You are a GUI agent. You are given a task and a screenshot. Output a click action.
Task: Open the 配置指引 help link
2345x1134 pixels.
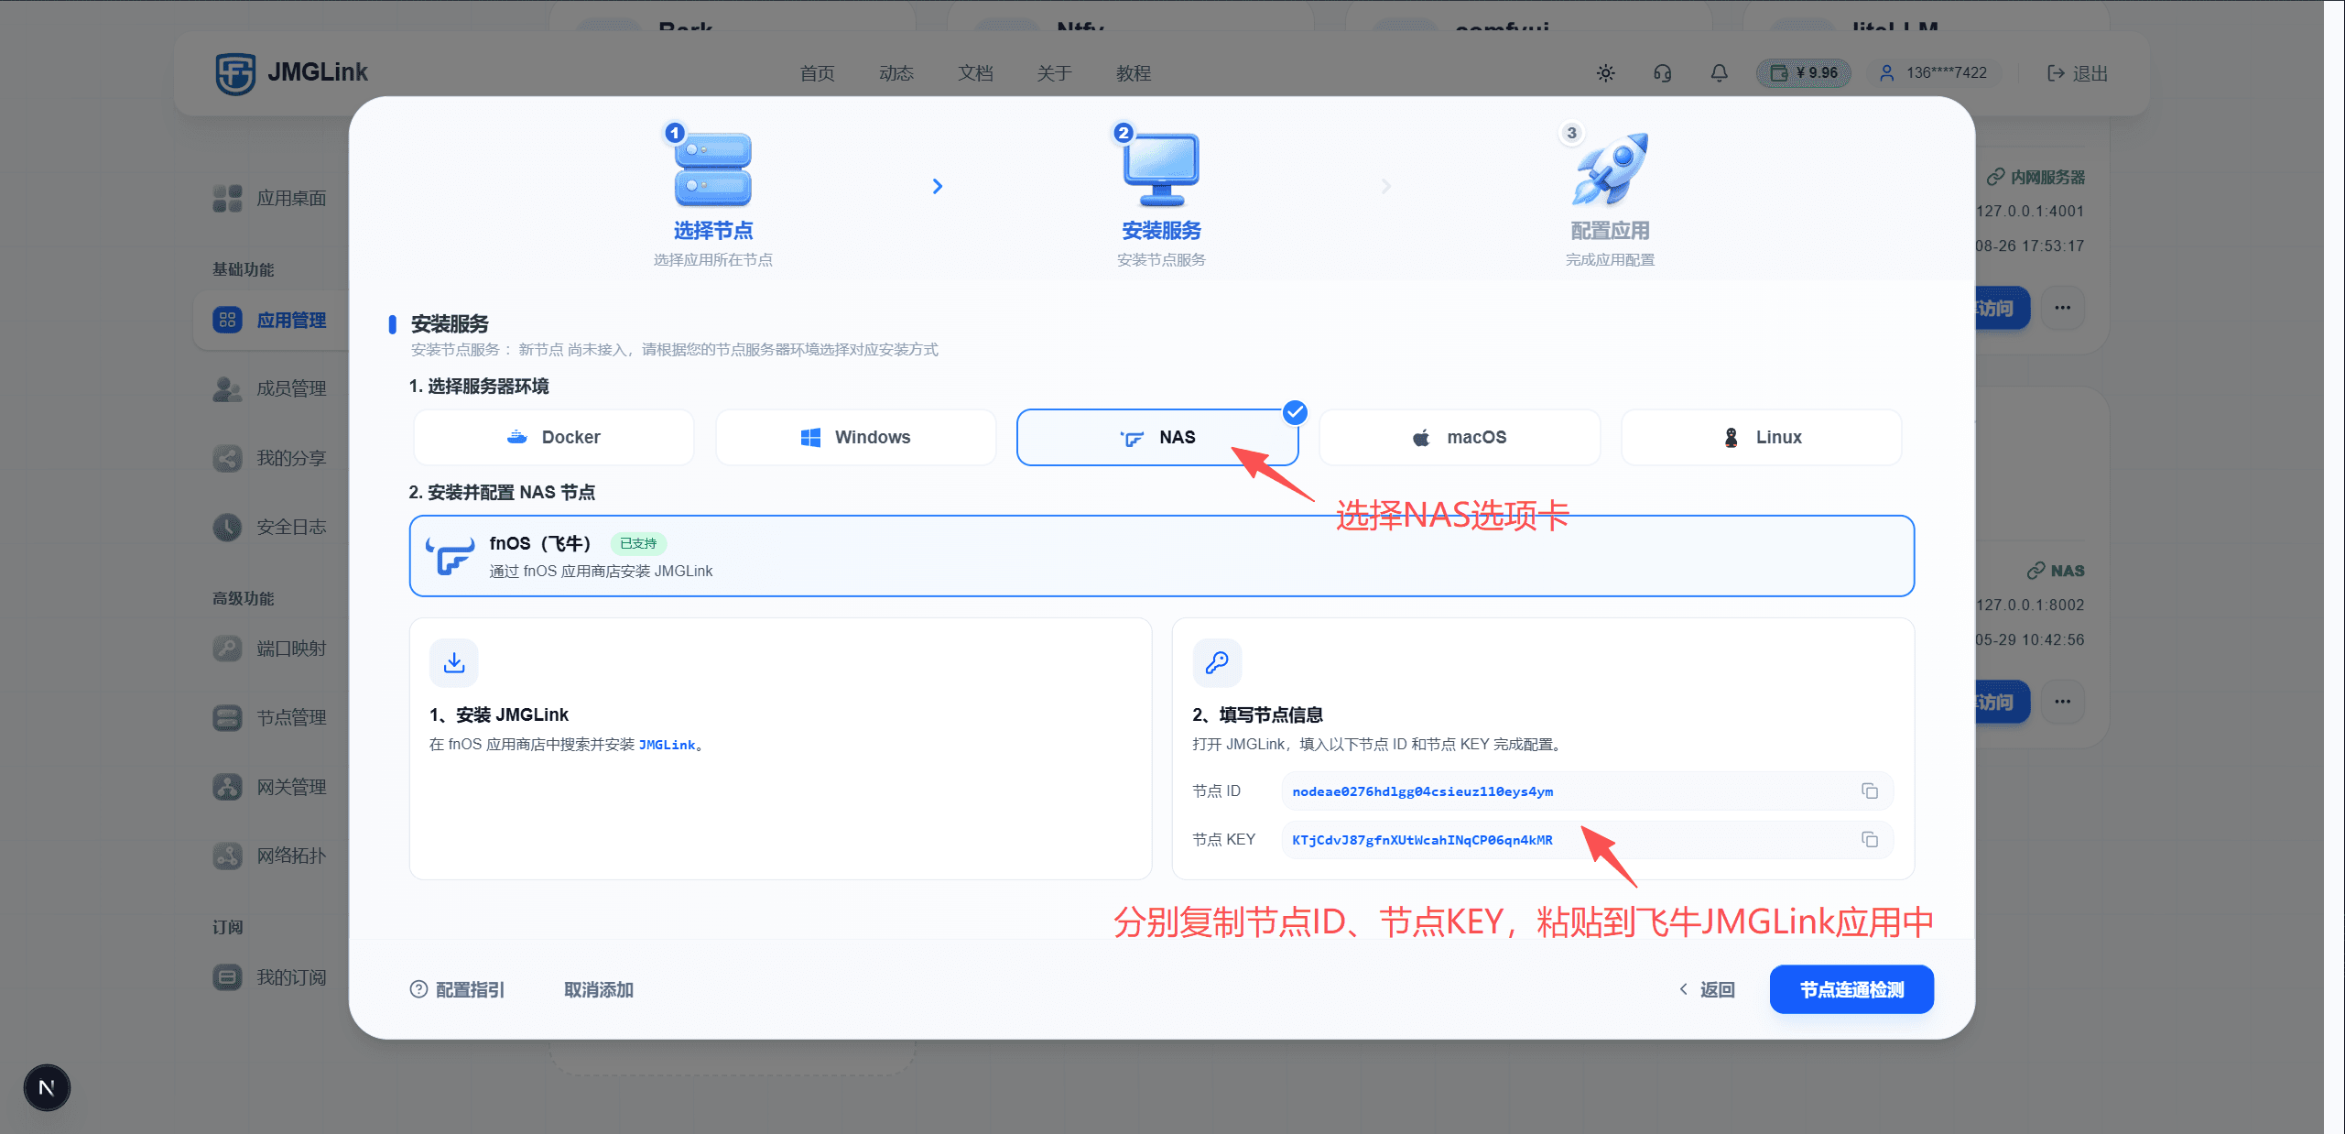(457, 990)
